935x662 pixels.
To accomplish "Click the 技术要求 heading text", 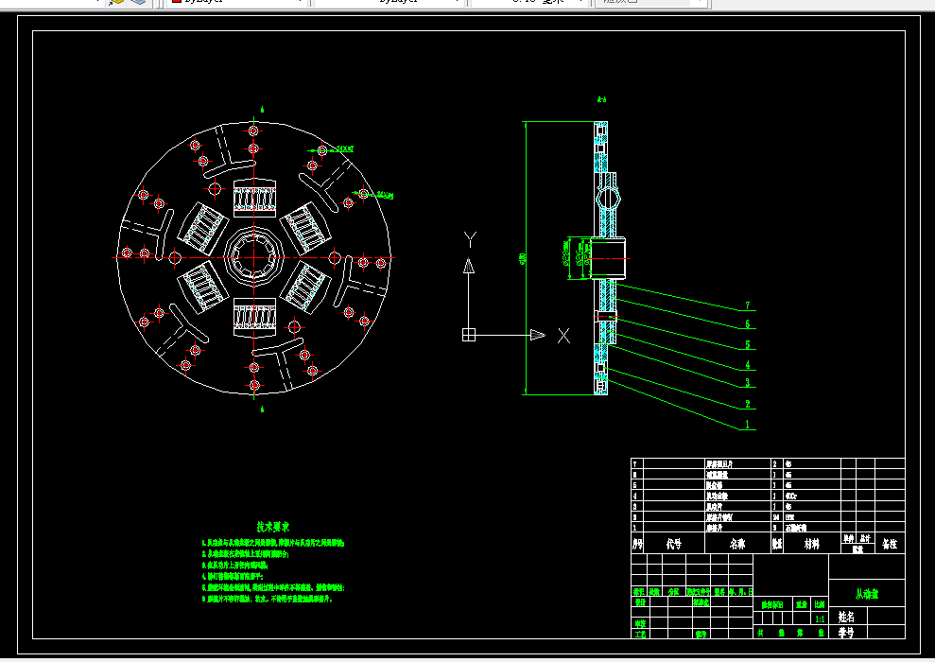I will click(273, 527).
